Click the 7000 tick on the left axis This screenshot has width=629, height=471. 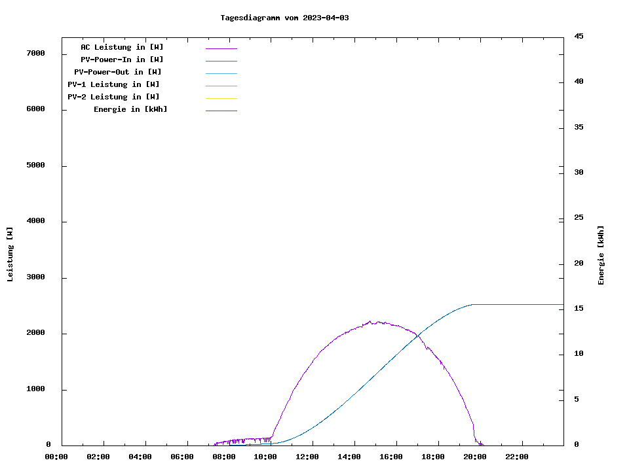coord(35,53)
